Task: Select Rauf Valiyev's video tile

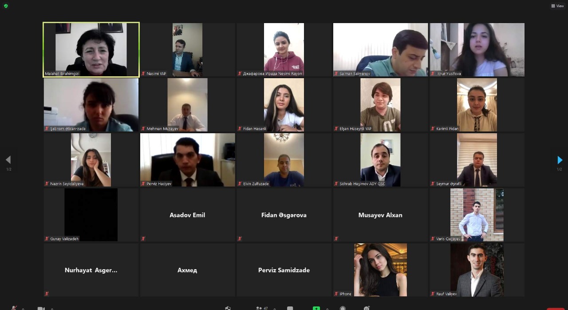Action: (477, 270)
